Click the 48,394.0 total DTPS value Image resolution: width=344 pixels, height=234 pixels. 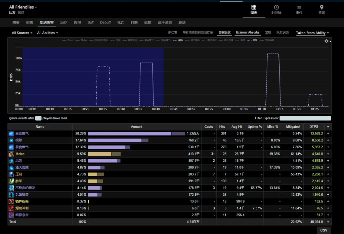pos(316,222)
